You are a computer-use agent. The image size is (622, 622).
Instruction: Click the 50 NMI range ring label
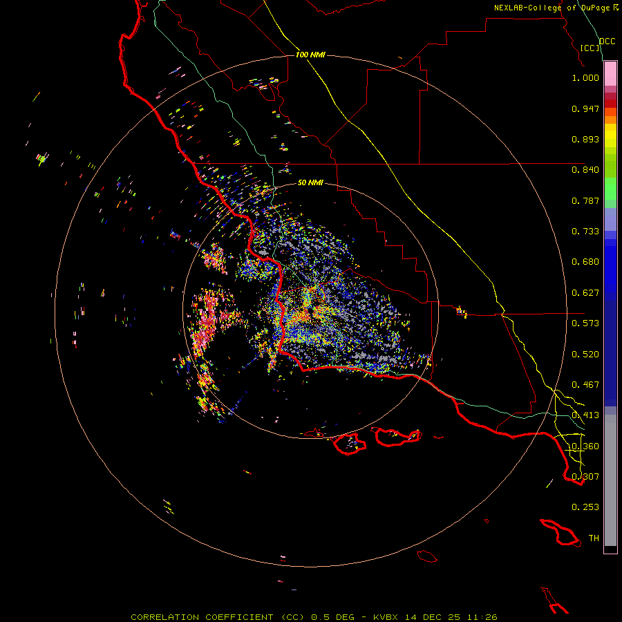310,182
